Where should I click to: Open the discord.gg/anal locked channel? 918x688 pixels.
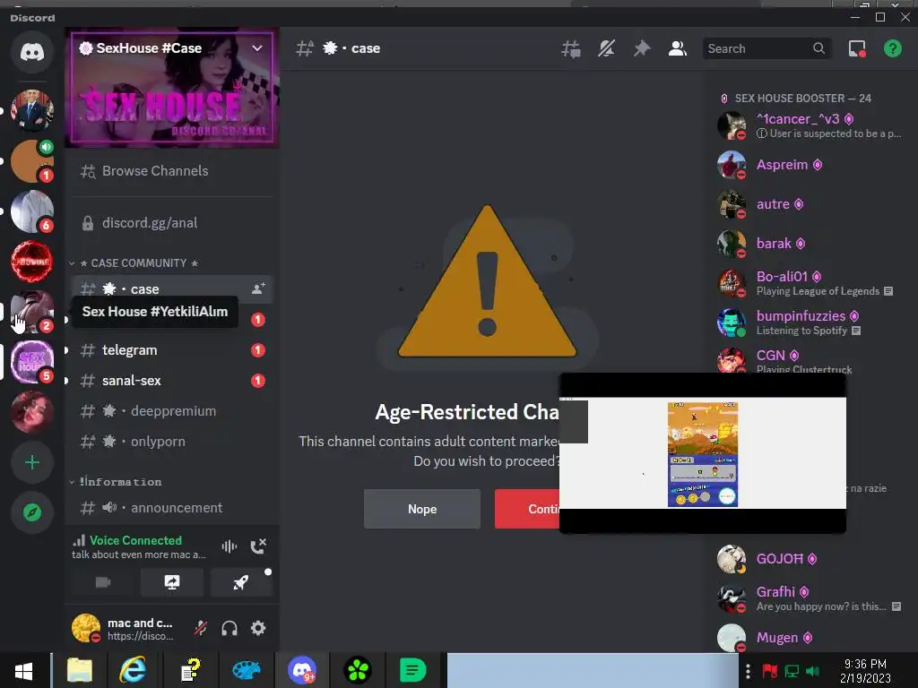[x=171, y=223]
